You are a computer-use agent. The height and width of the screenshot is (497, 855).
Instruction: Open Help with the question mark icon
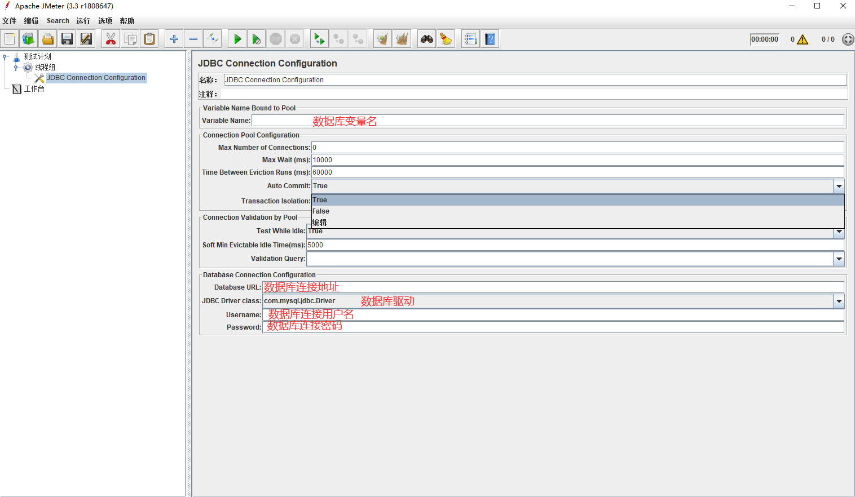click(490, 39)
